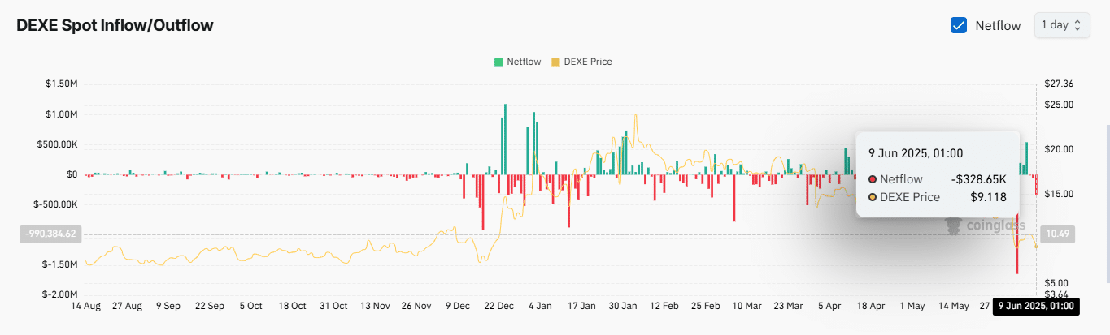Click the DEXE Spot Inflow/Outflow title
The width and height of the screenshot is (1110, 335).
115,25
